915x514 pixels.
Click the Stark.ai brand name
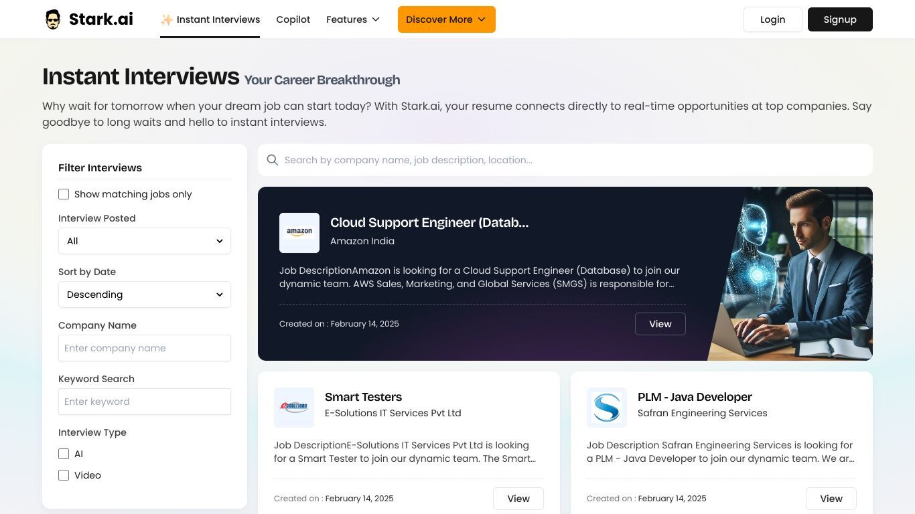point(101,19)
